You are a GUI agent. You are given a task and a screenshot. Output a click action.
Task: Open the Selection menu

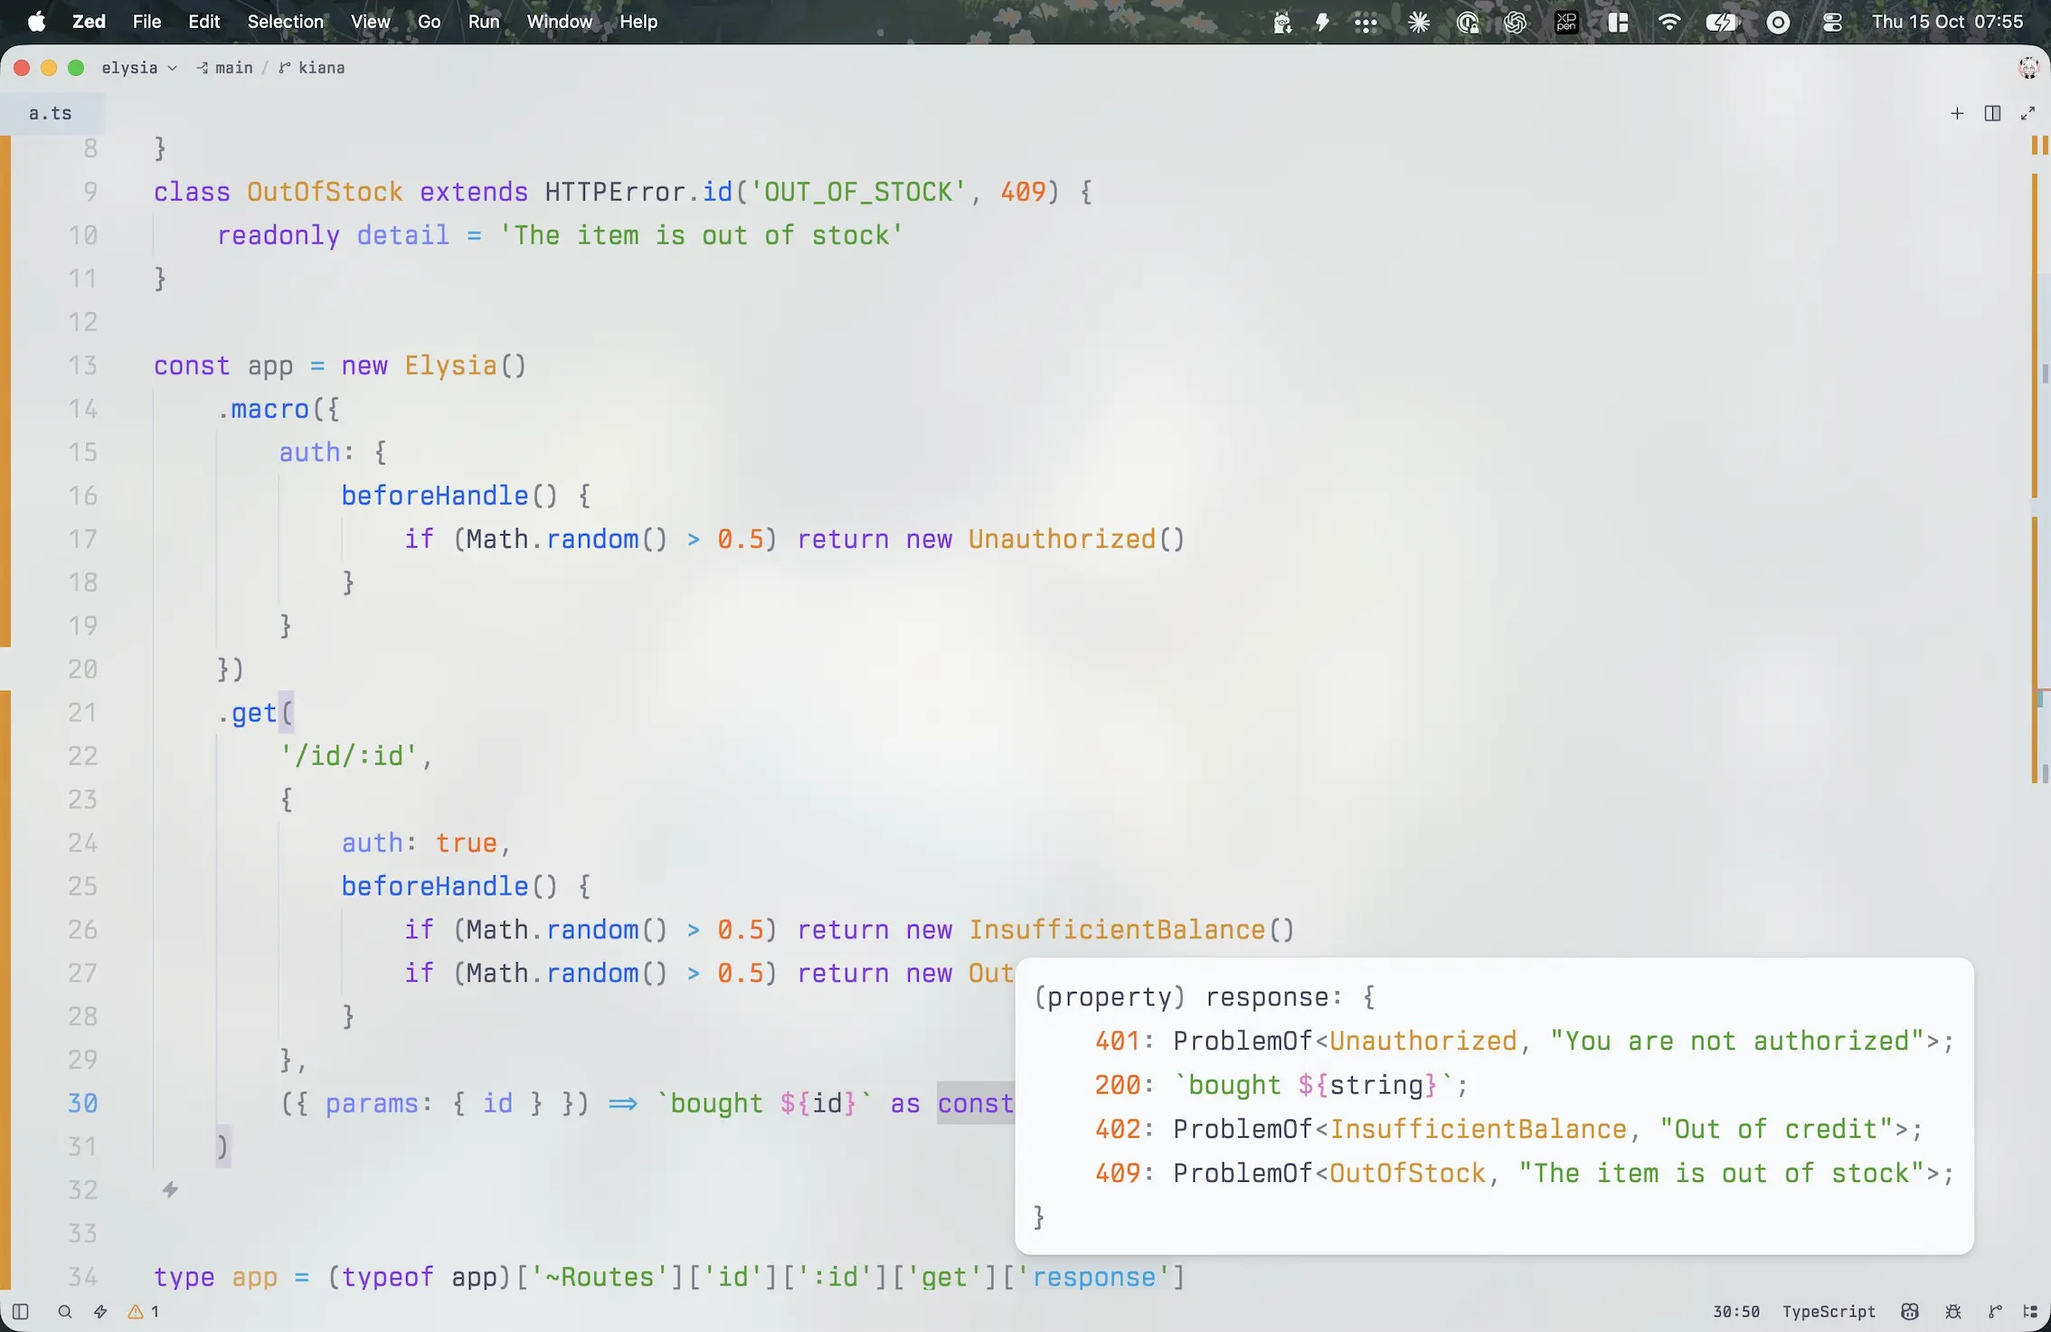(x=285, y=22)
